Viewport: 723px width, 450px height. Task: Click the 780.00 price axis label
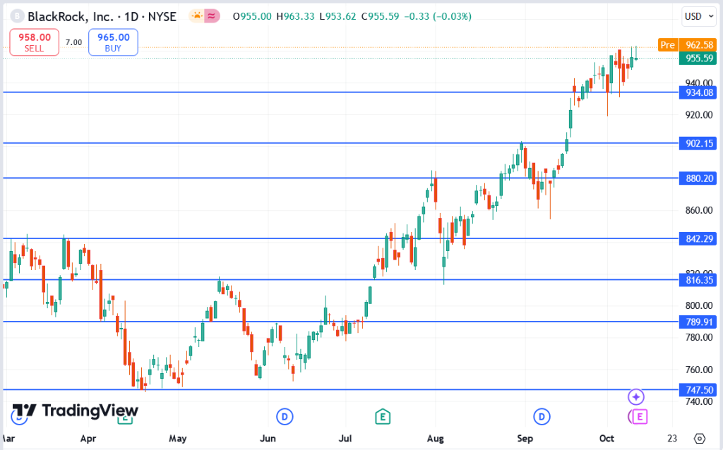[699, 337]
